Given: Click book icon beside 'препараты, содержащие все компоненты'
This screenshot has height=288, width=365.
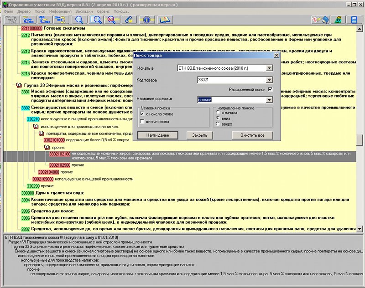Looking at the screenshot, I should (x=41, y=134).
